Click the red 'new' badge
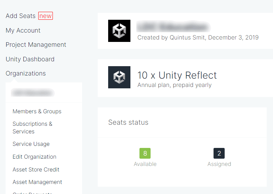Viewport: 273px width, 194px height. click(46, 16)
